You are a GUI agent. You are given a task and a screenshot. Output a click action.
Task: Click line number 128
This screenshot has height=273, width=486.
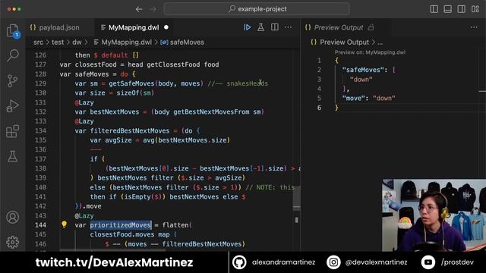pos(40,74)
